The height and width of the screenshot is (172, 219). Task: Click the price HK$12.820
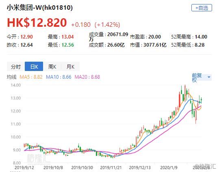(x=37, y=23)
